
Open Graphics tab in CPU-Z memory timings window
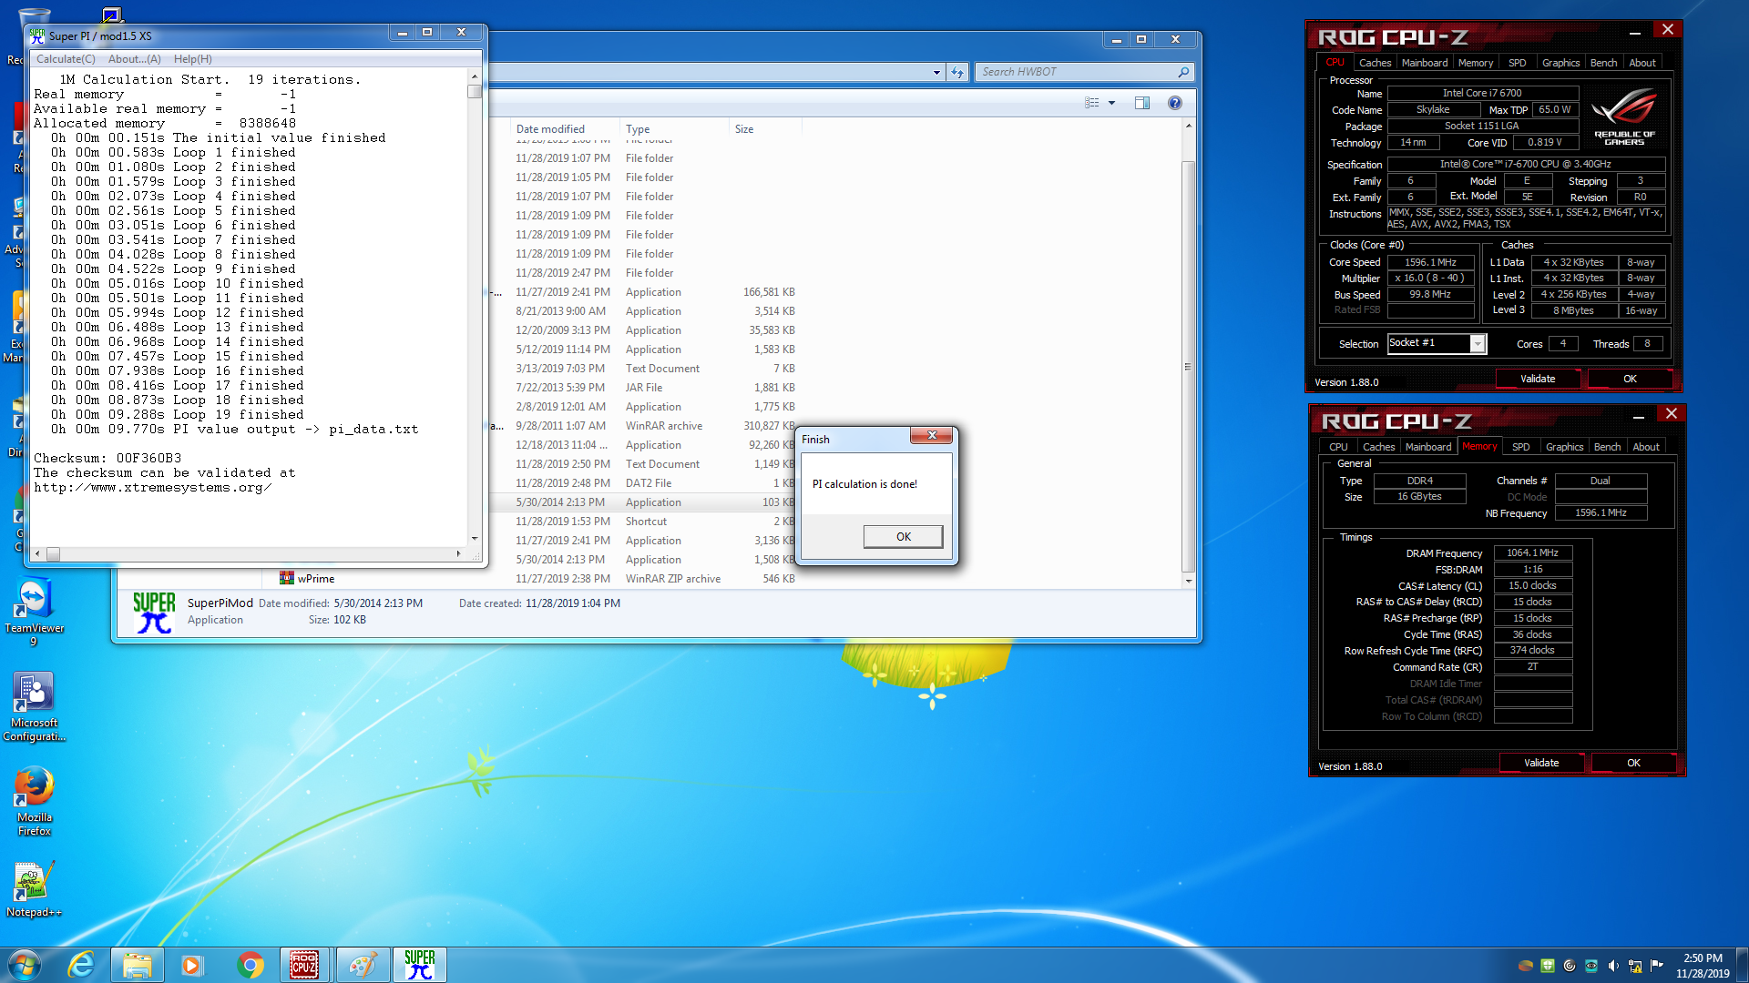coord(1564,447)
